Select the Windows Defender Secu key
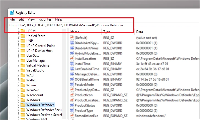Viewport: 200px width, 120px height. (44, 110)
